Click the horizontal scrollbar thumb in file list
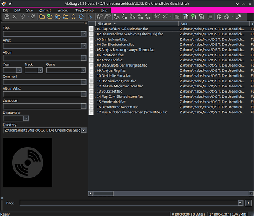The height and width of the screenshot is (216, 254). [x=103, y=193]
